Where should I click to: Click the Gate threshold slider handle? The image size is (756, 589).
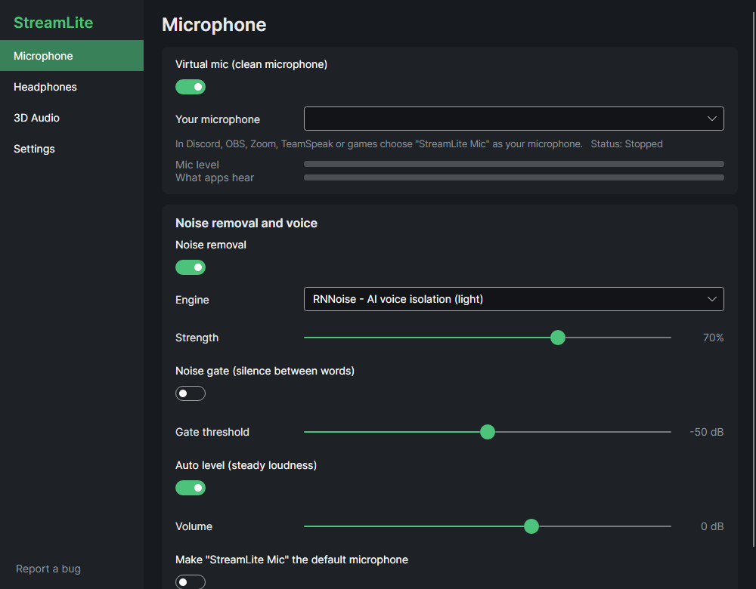(x=488, y=432)
